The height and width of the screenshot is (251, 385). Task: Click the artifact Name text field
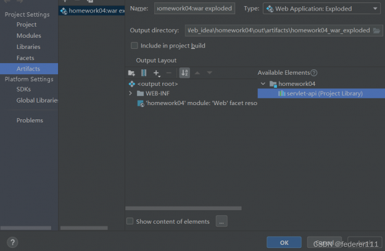tap(194, 8)
